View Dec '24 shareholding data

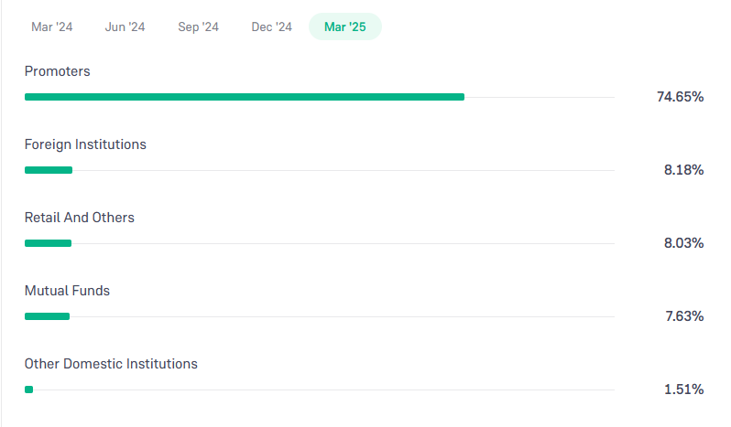pos(272,27)
